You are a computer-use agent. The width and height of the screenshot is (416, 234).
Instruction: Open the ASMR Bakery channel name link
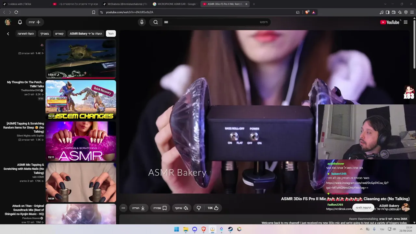(x=389, y=206)
